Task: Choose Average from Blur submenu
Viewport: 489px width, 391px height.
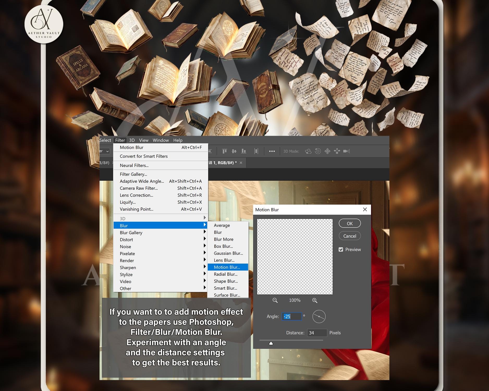Action: pos(228,225)
